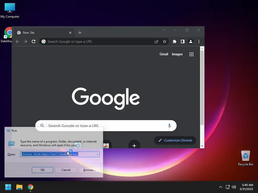Show hidden tray icons chevron

point(221,187)
